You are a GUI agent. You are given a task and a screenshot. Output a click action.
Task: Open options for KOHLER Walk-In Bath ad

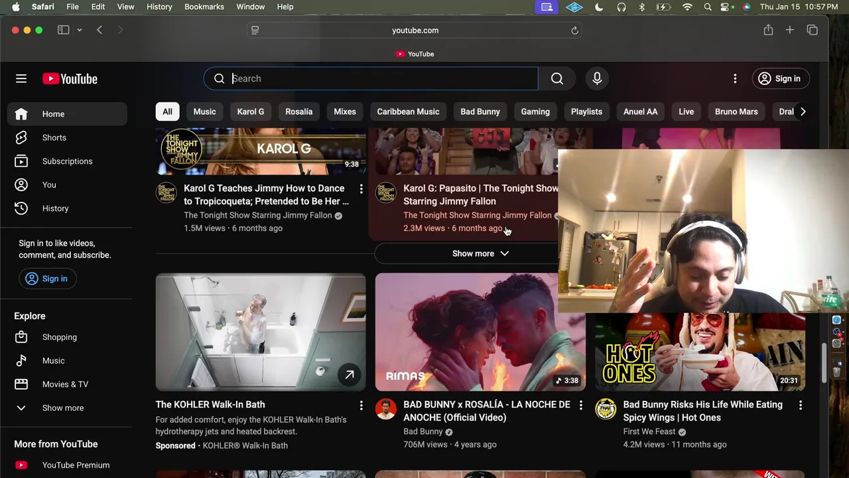click(x=361, y=405)
